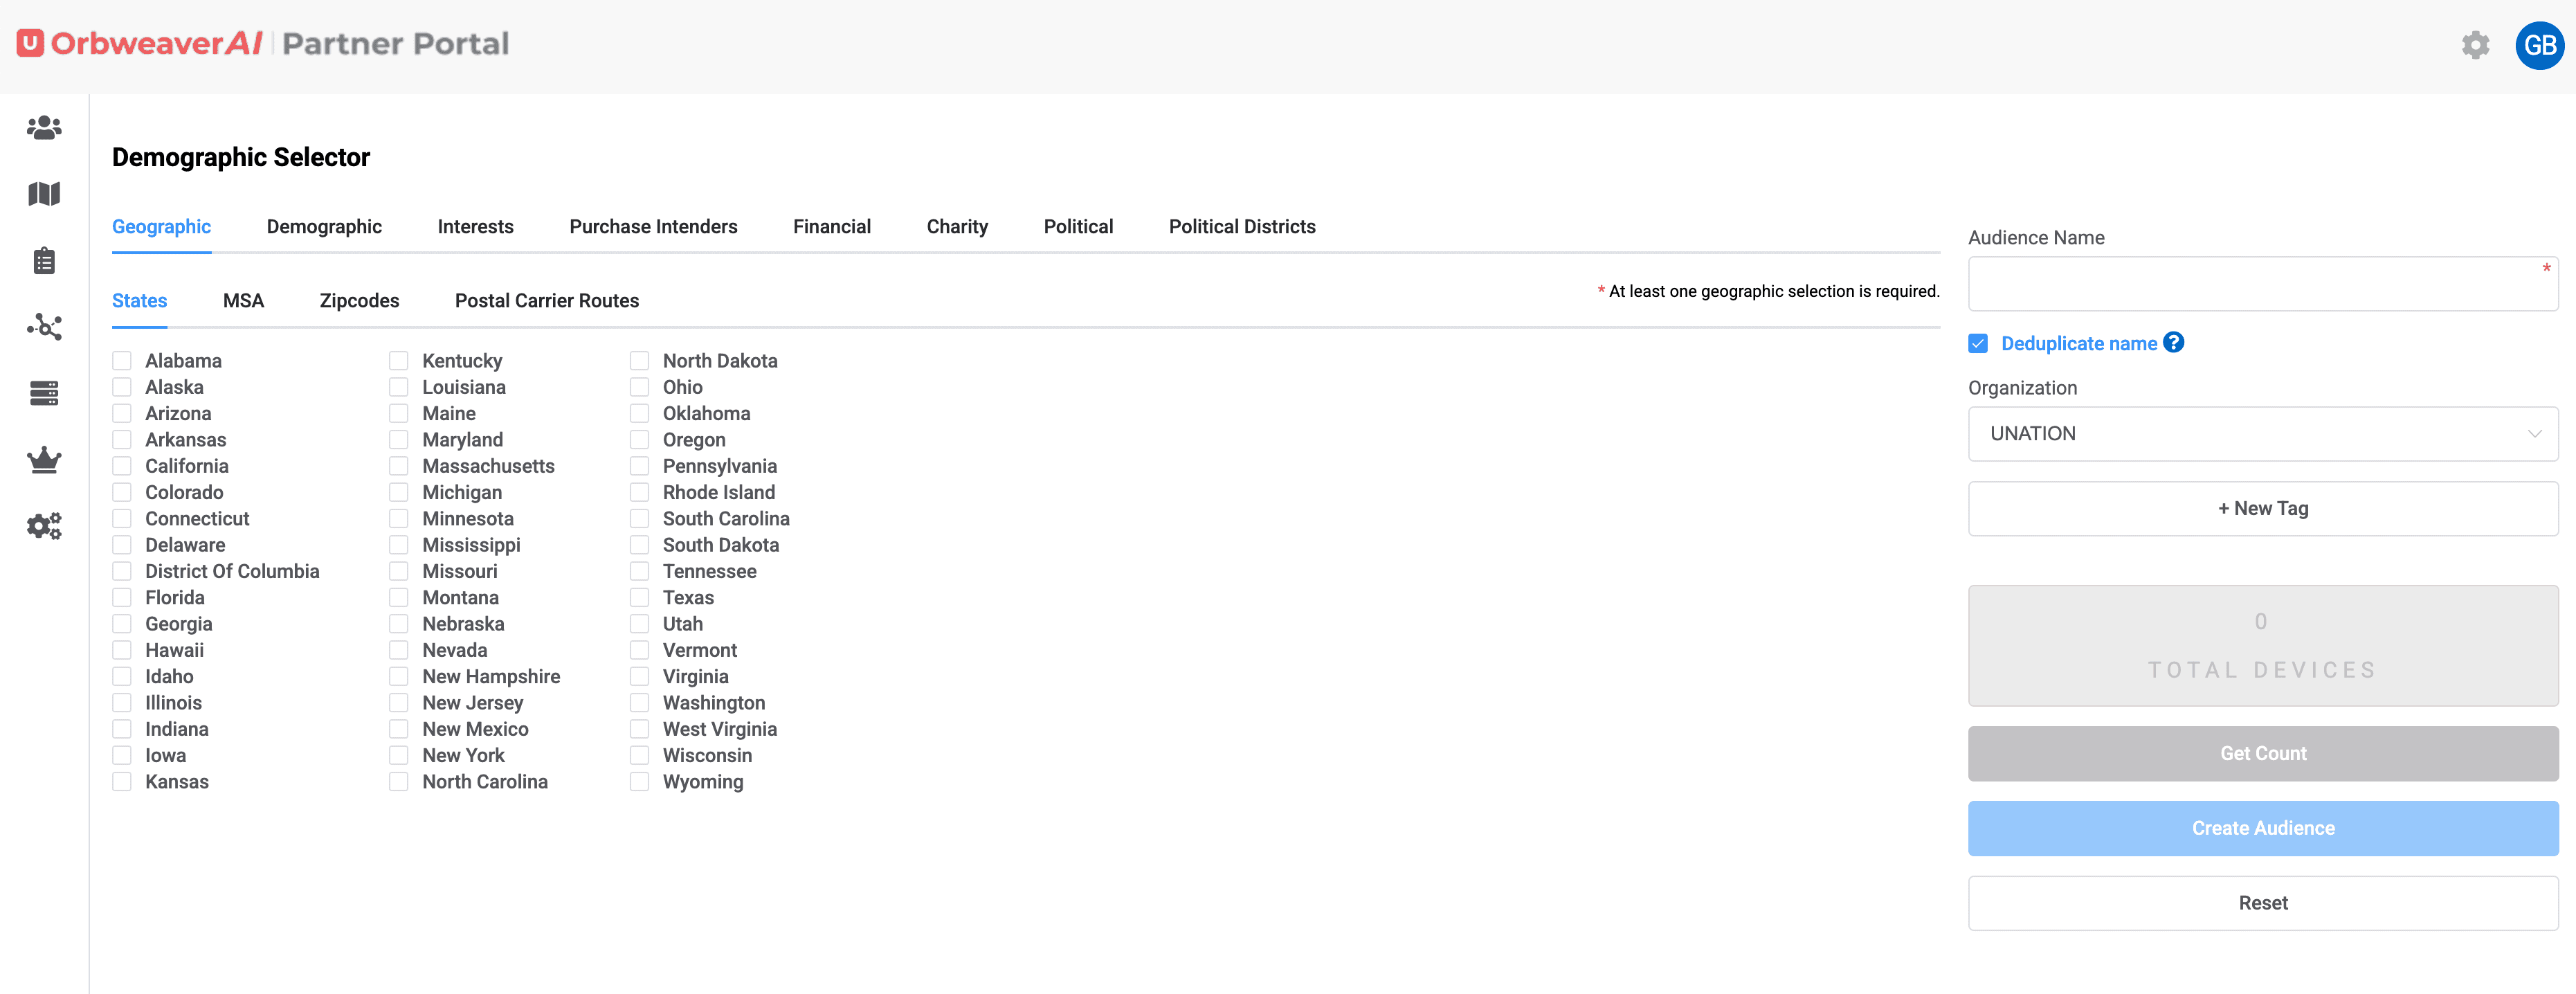The height and width of the screenshot is (994, 2576).
Task: Uncheck the Deduplicate name checkbox
Action: pyautogui.click(x=1977, y=344)
